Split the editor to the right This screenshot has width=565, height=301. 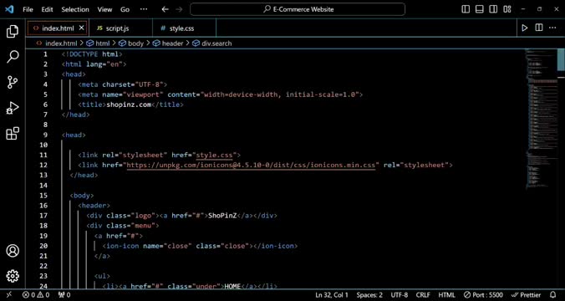[x=539, y=28]
